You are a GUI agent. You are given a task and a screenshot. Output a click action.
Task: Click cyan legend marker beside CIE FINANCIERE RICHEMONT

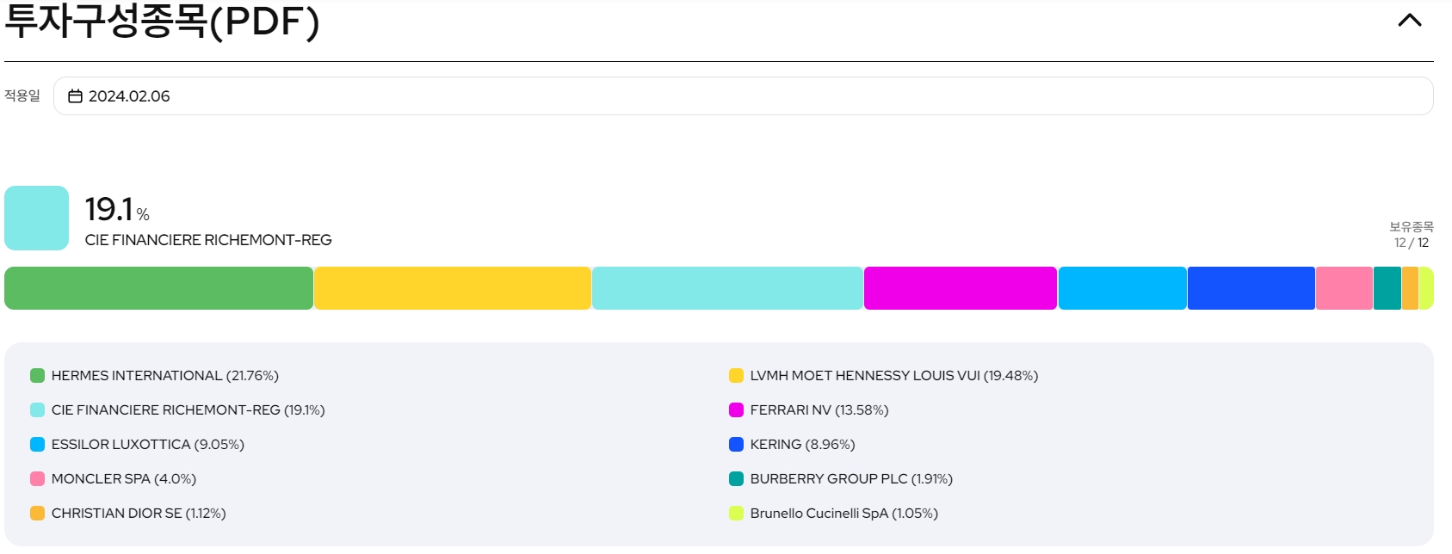(x=37, y=410)
